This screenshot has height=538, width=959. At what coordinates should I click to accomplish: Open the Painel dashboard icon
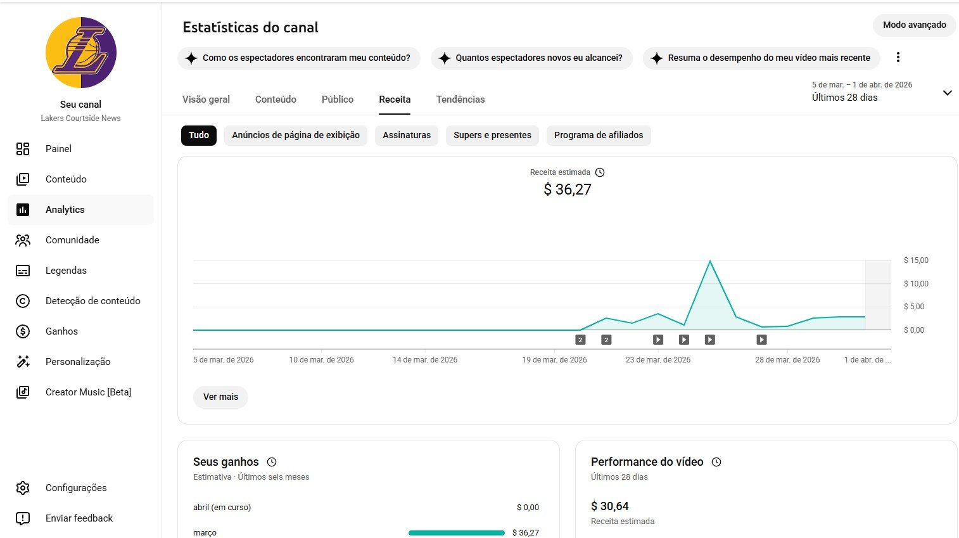pyautogui.click(x=23, y=149)
